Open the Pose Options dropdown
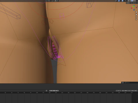 [134, 3]
